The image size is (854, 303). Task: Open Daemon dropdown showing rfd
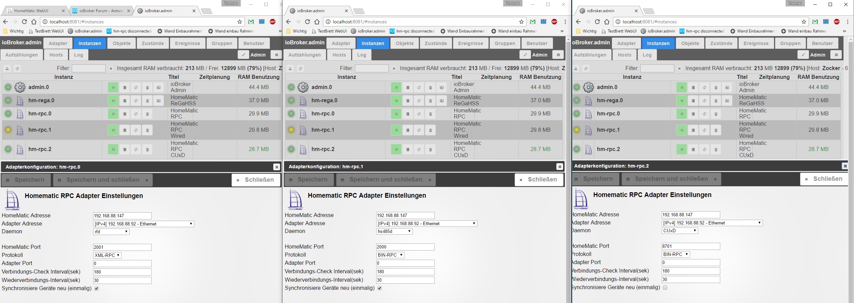tap(111, 232)
